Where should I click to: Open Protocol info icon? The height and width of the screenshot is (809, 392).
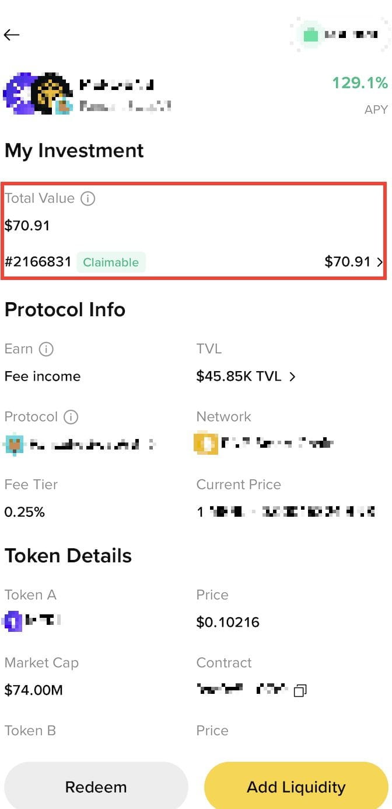71,417
